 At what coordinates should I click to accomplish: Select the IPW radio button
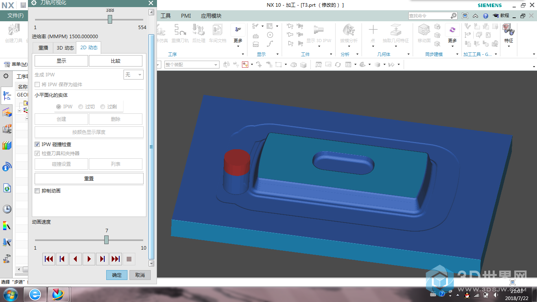(x=59, y=106)
